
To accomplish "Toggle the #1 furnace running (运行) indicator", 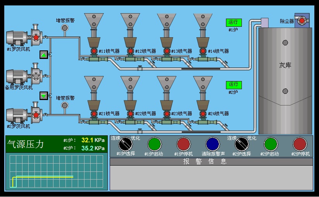I will click(233, 22).
